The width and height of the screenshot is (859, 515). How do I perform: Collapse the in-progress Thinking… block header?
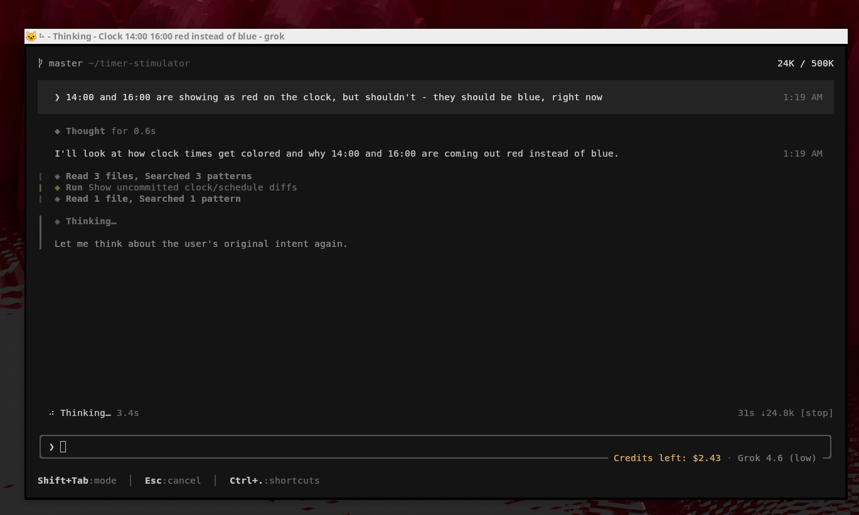pyautogui.click(x=91, y=221)
